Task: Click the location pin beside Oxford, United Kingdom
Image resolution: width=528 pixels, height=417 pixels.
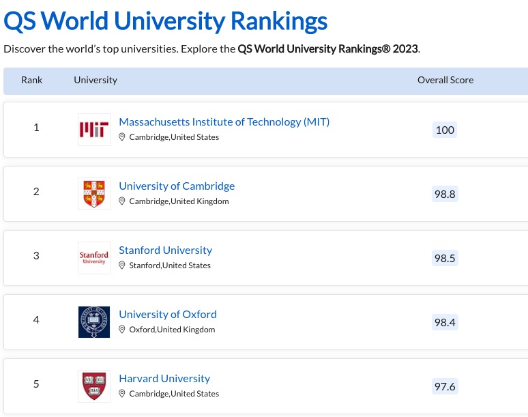Action: (x=123, y=330)
